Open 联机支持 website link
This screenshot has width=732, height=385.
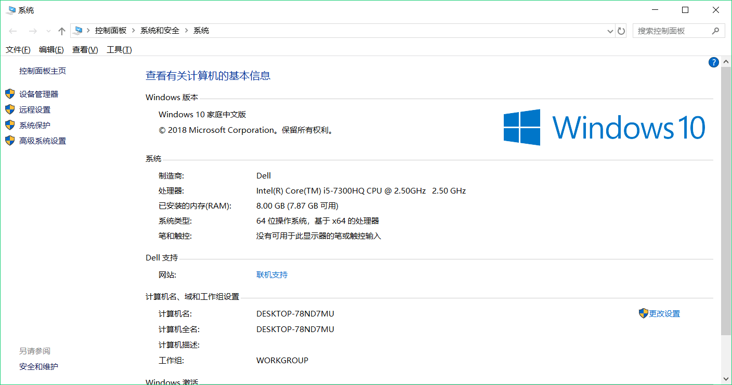pyautogui.click(x=272, y=275)
